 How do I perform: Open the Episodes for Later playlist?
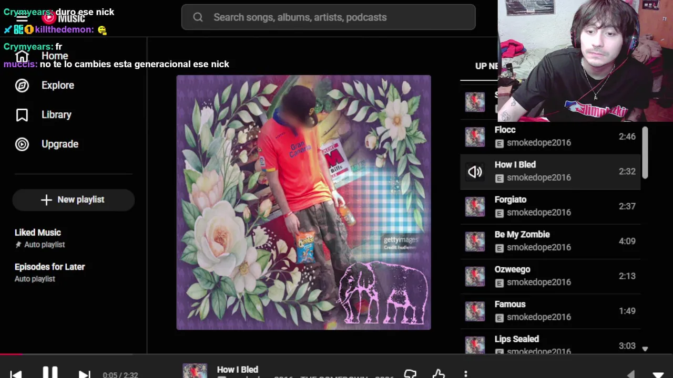pos(49,272)
